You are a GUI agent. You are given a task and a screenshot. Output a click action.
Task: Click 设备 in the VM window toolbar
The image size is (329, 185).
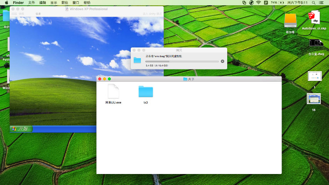[38, 14]
